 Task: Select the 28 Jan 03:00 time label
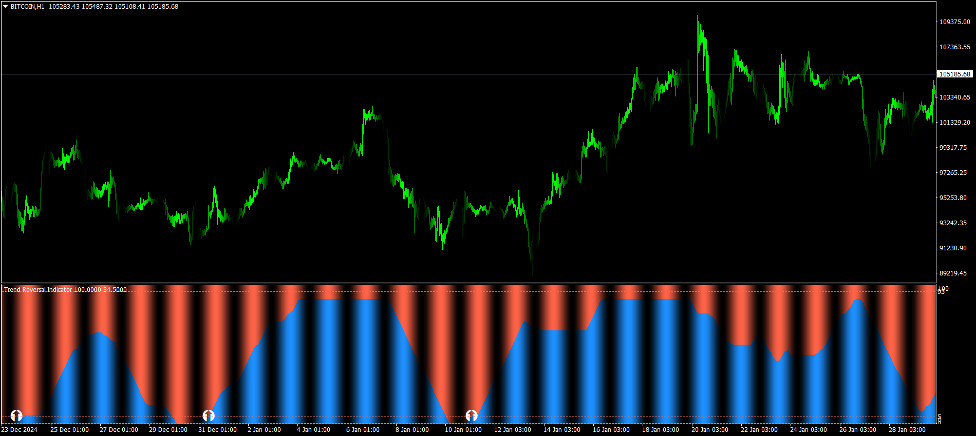(x=907, y=430)
